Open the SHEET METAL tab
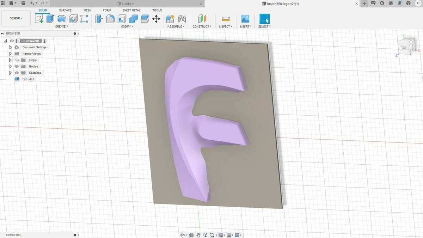Image resolution: width=423 pixels, height=238 pixels. click(131, 10)
